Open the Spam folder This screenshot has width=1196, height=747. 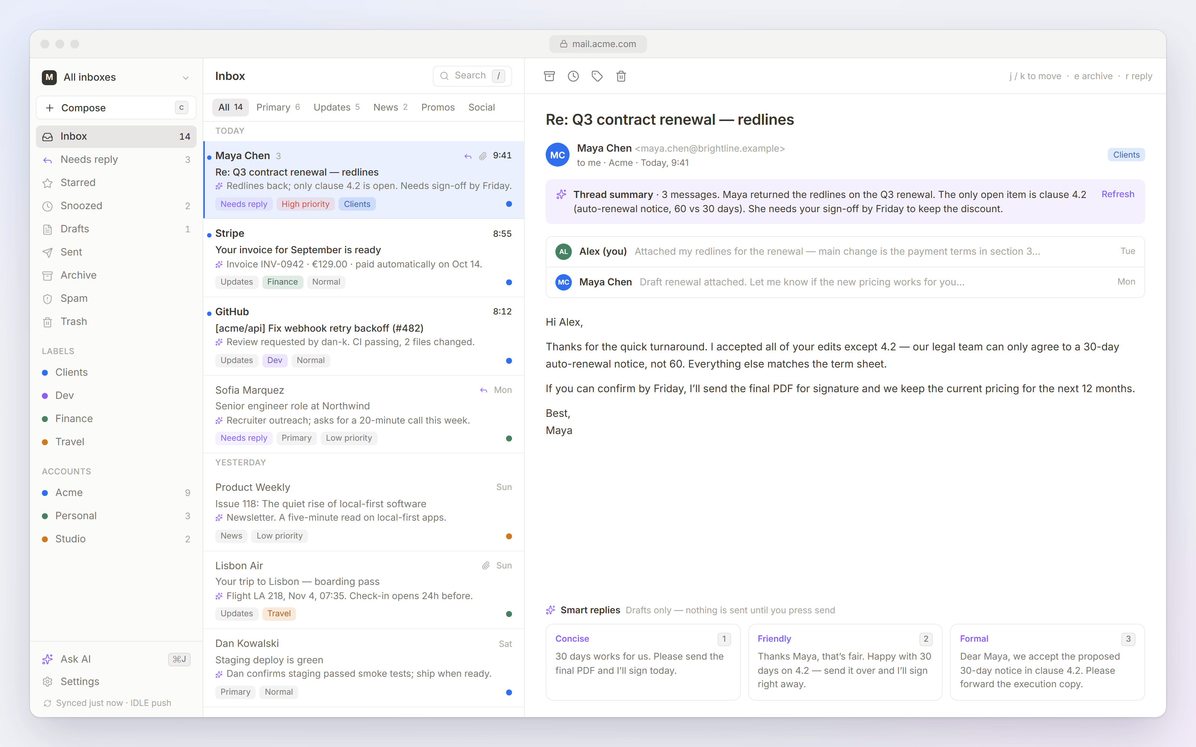tap(116, 298)
